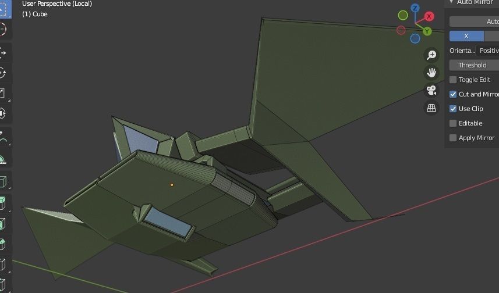Toggle the camera view icon

[x=431, y=90]
